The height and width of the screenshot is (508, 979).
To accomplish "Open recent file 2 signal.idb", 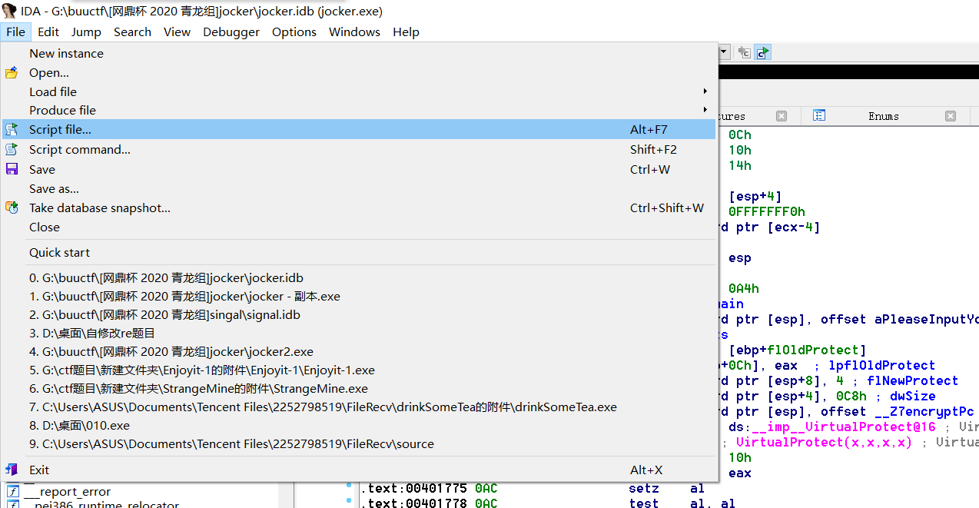I will point(359,314).
